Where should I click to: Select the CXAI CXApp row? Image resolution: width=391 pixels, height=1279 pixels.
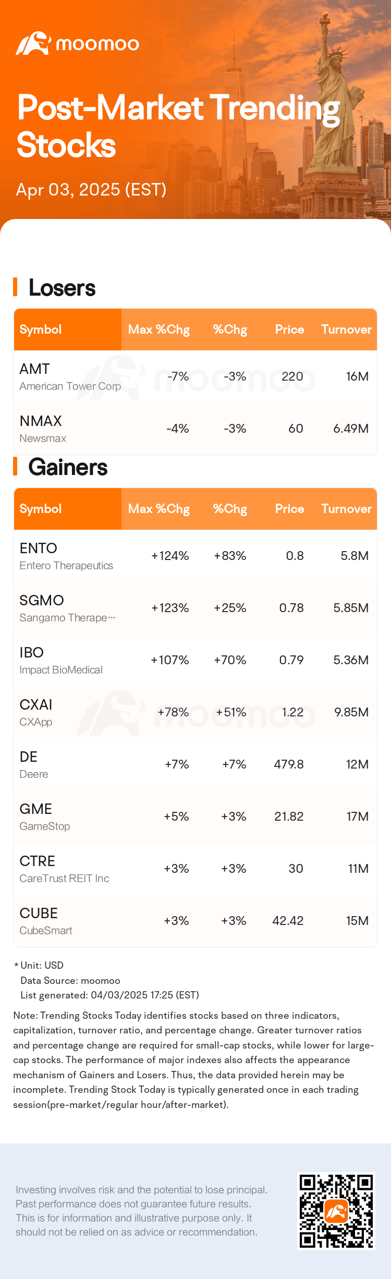(195, 712)
